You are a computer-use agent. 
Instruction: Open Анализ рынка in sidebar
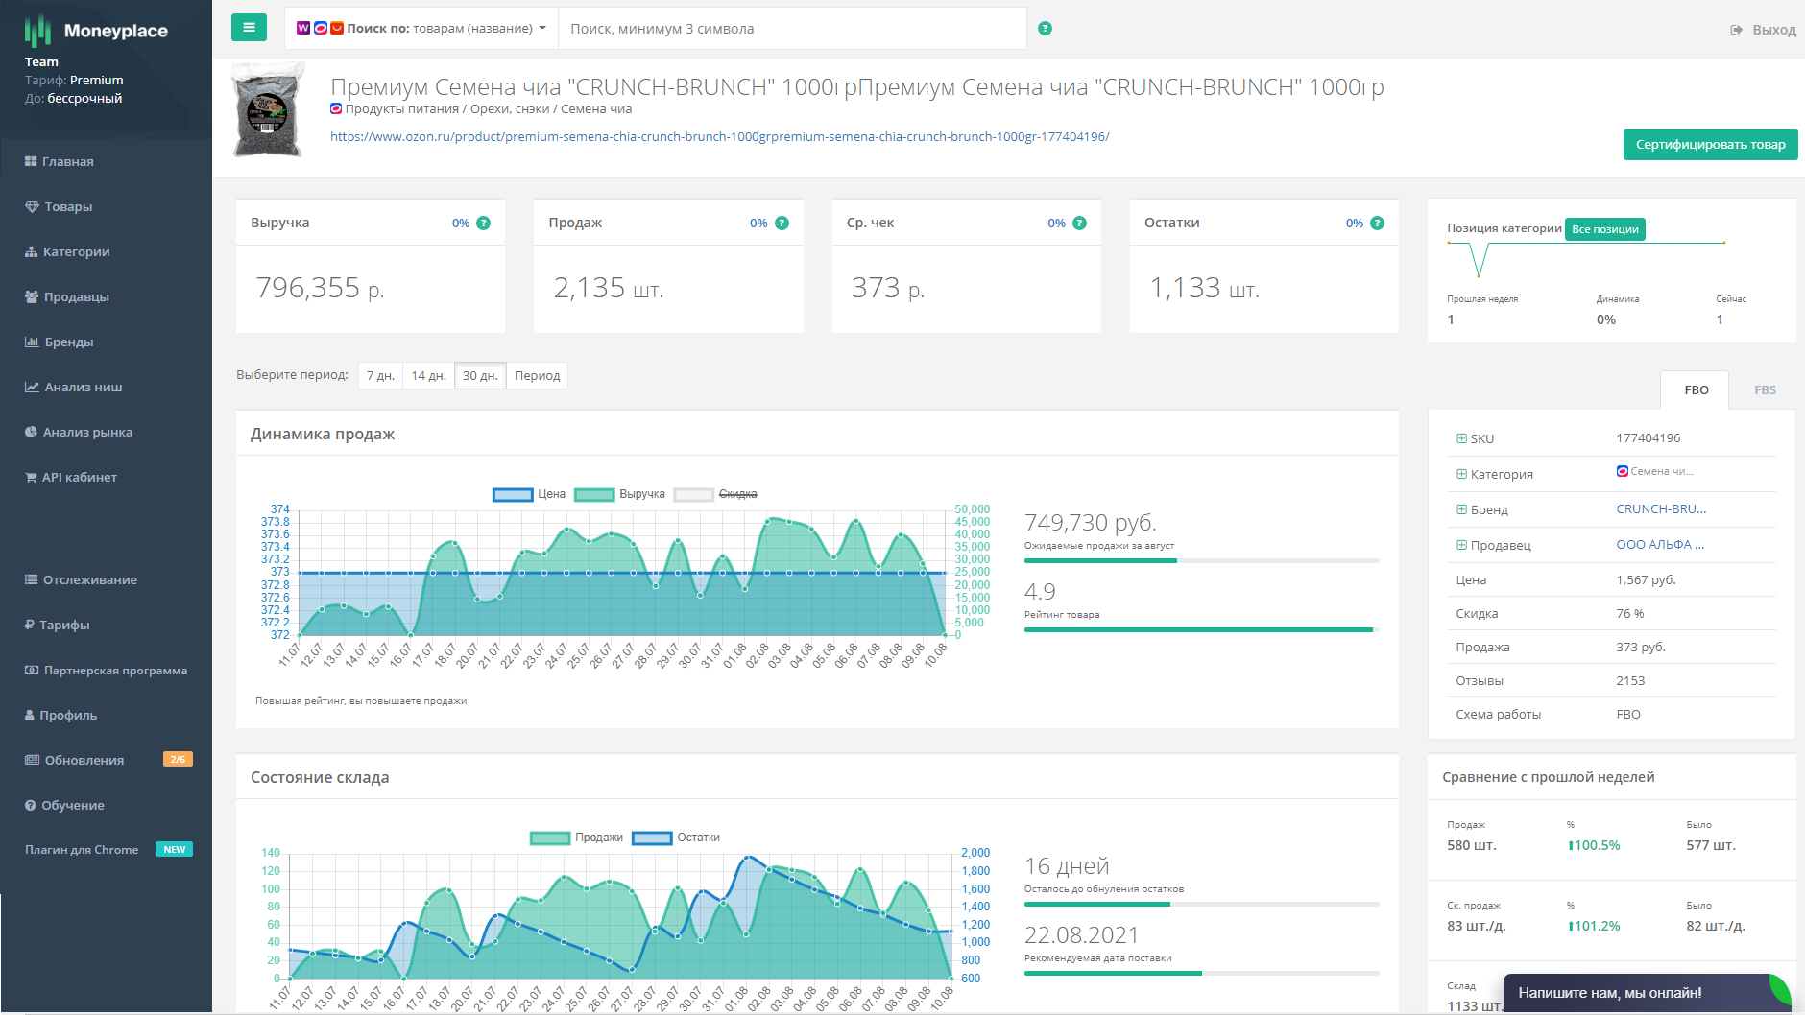(86, 432)
